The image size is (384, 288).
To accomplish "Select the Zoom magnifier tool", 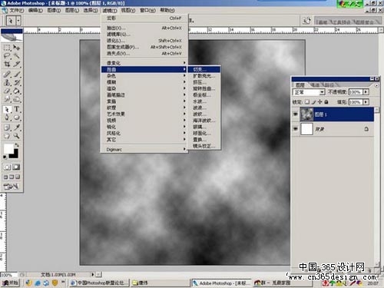I will click(17, 135).
